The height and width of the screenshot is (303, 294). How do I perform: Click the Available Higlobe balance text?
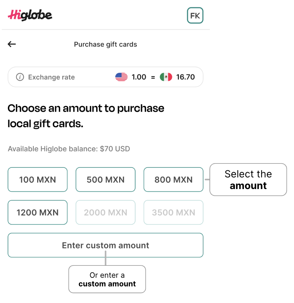coord(69,149)
